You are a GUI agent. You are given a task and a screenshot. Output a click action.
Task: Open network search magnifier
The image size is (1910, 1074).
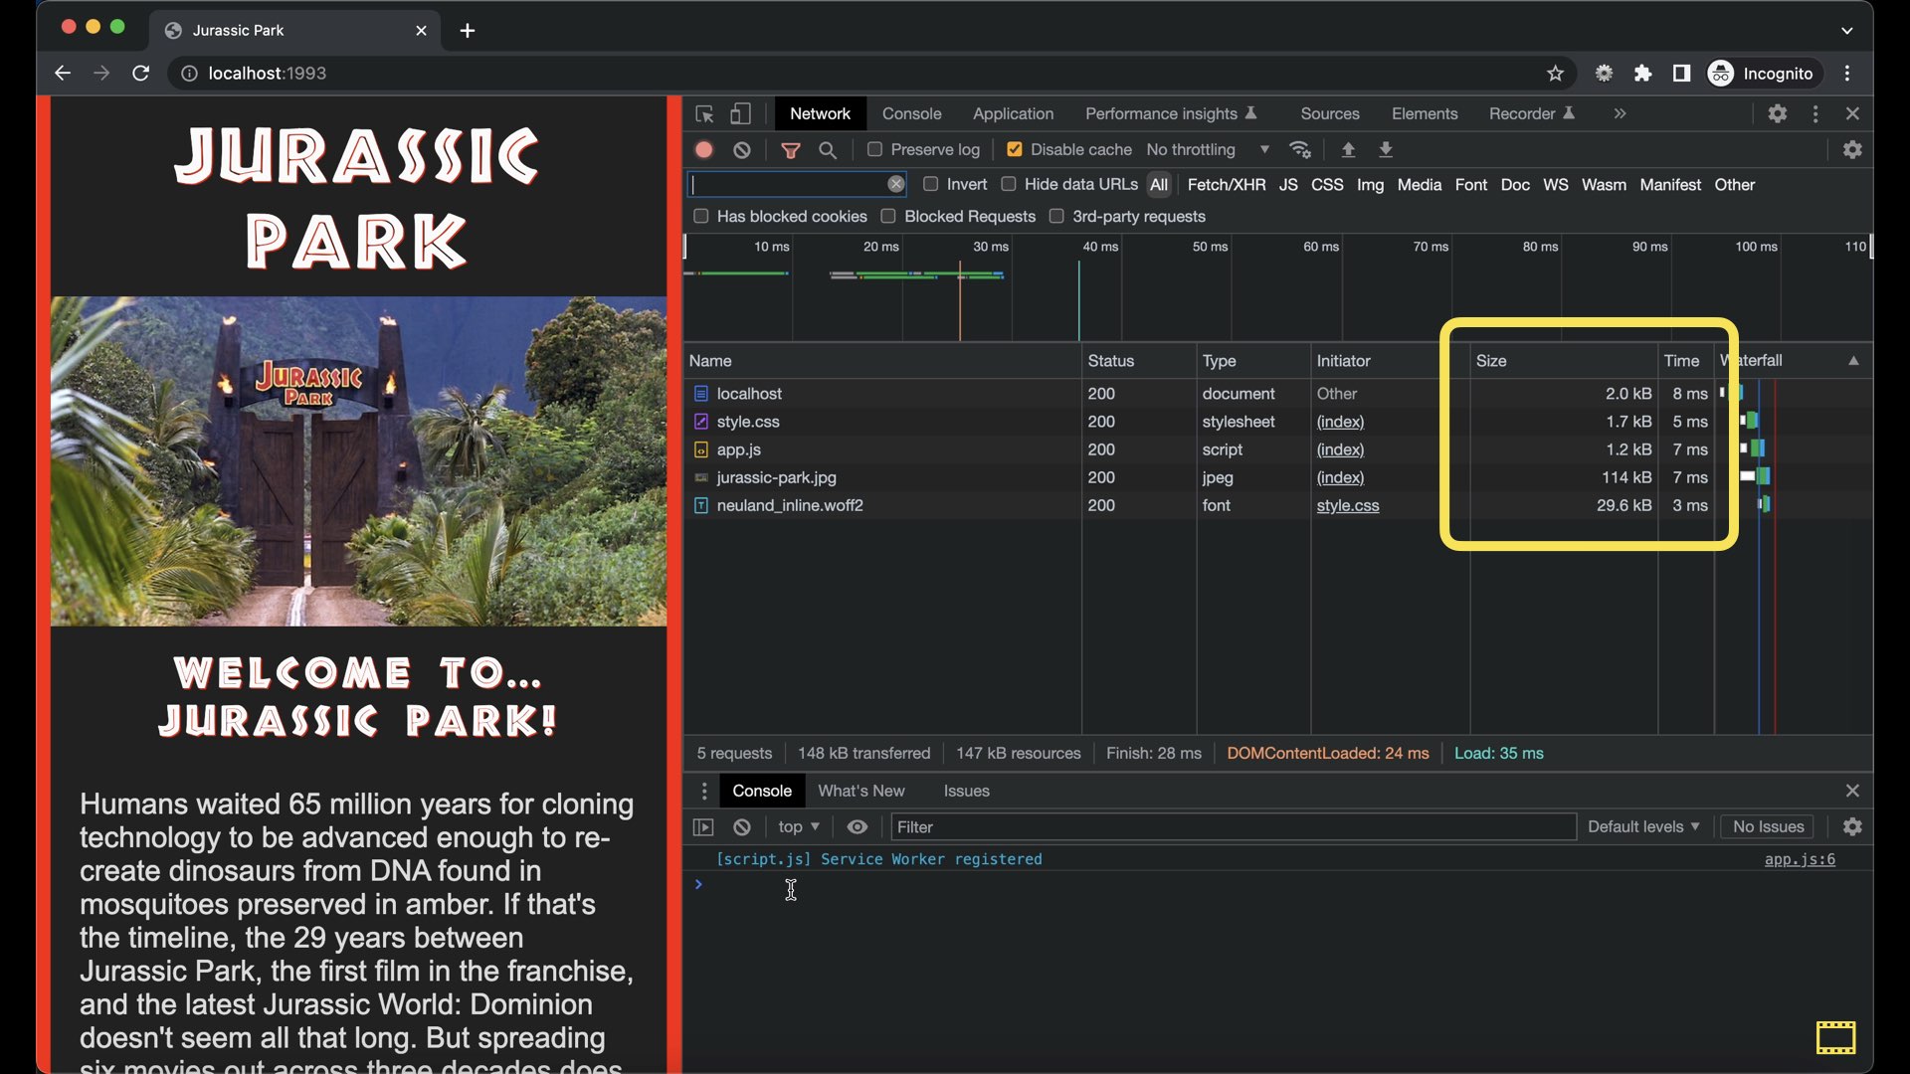point(828,150)
